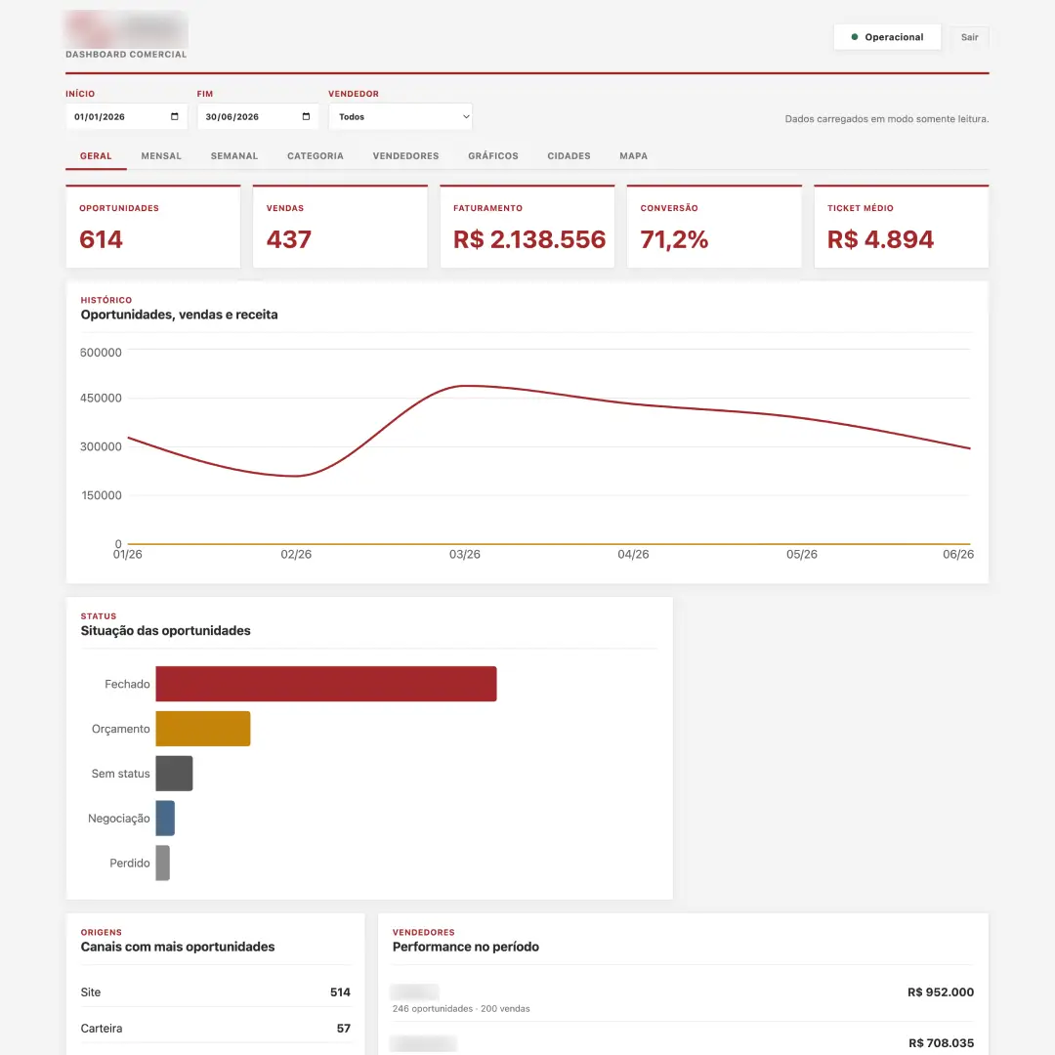Select the seller amount R$ 708.035
The image size is (1055, 1055).
[x=942, y=1043]
